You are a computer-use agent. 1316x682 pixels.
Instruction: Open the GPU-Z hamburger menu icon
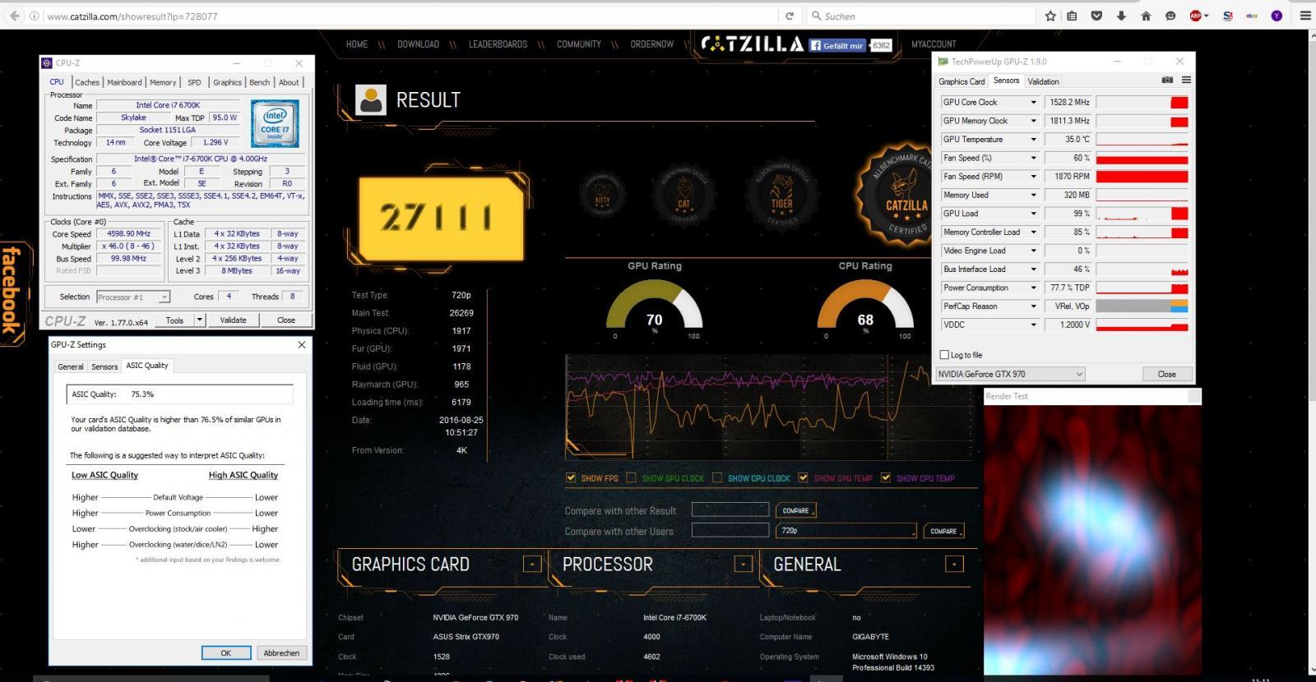click(x=1186, y=81)
